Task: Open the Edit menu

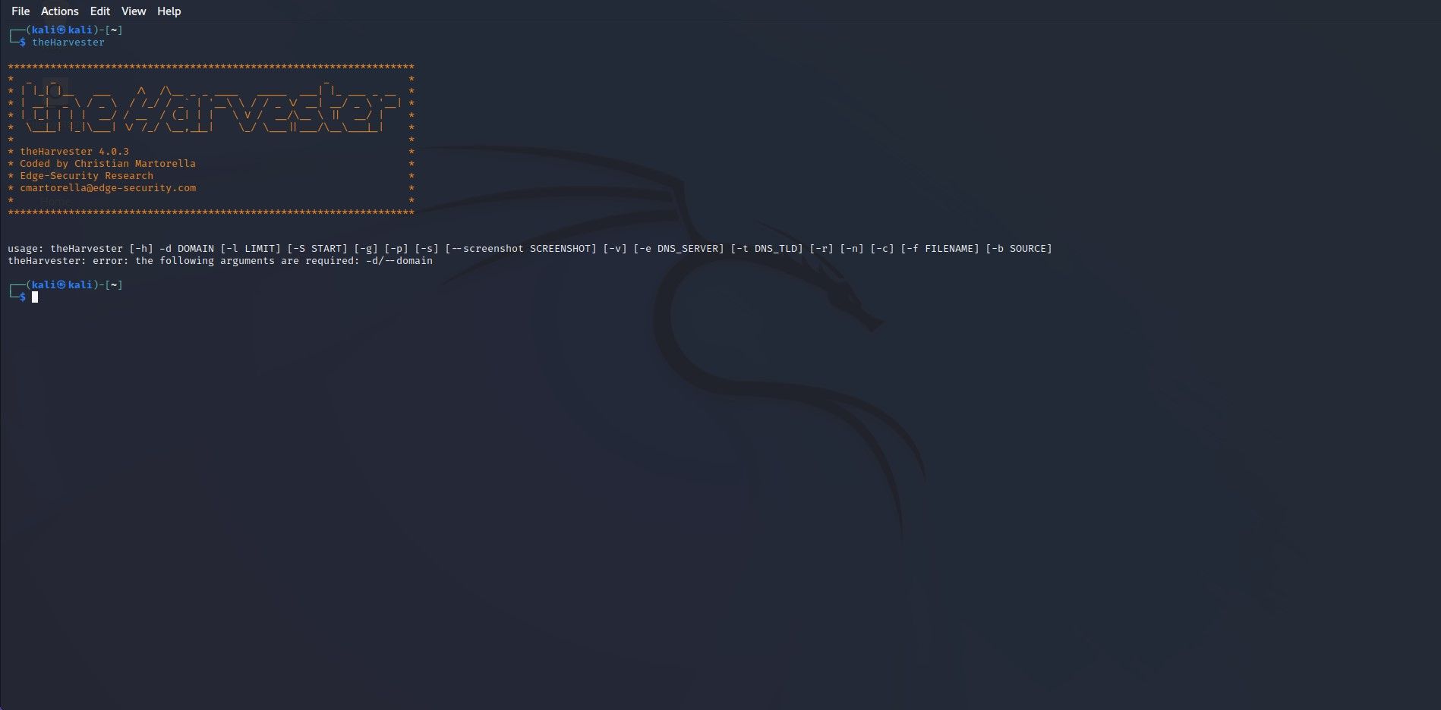Action: pos(100,11)
